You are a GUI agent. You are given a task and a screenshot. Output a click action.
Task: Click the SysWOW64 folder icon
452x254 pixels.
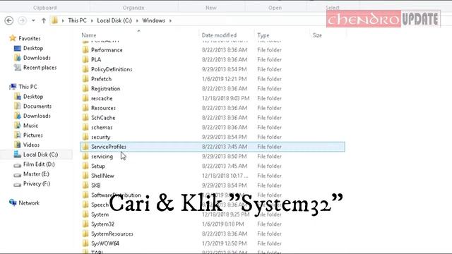click(85, 243)
